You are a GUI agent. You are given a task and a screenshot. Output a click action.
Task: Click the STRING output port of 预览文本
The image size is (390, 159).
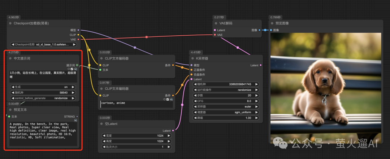[x=77, y=116]
